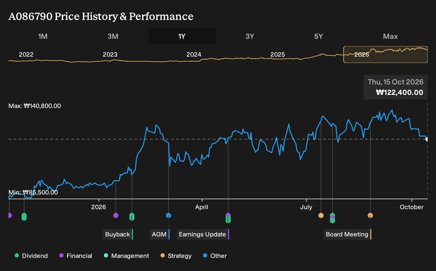The height and width of the screenshot is (271, 436).
Task: Show the Max price history
Action: pos(390,36)
